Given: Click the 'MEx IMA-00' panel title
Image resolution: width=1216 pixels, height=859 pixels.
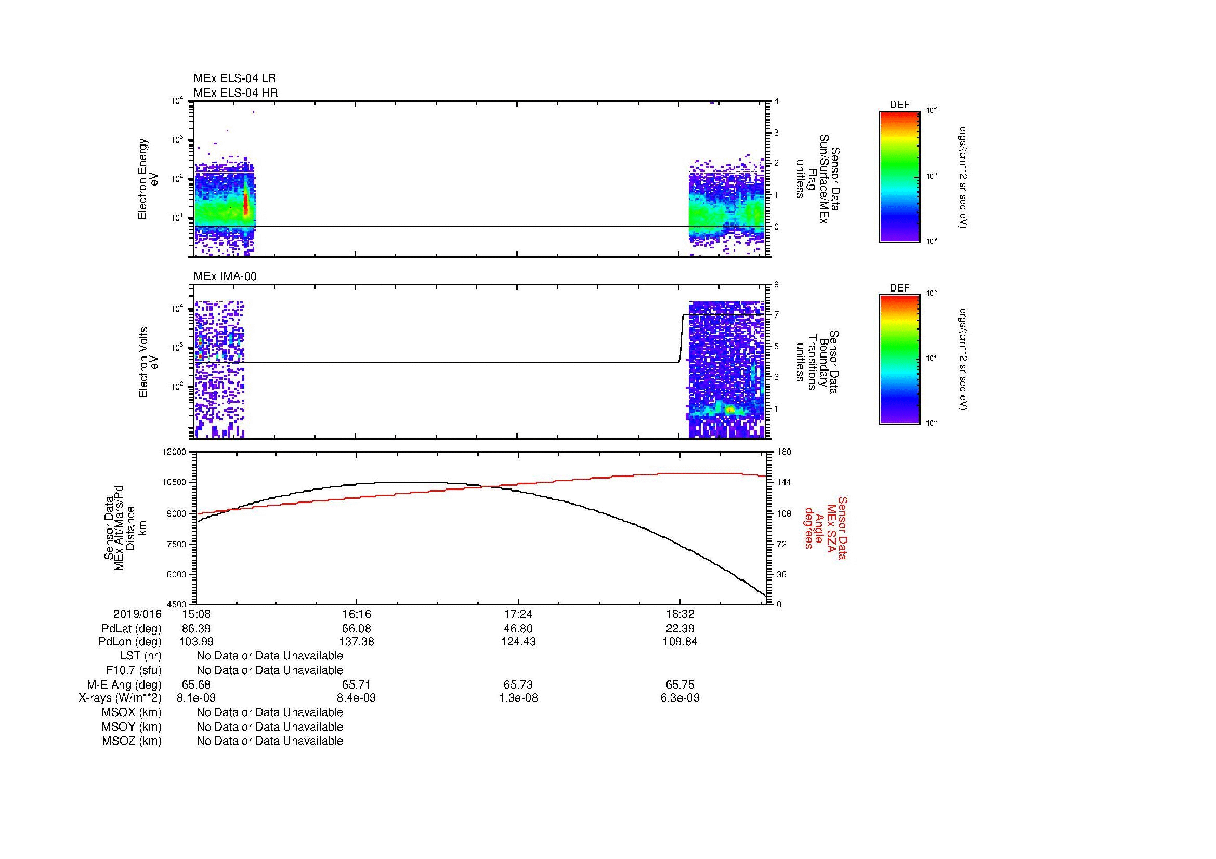Looking at the screenshot, I should pyautogui.click(x=225, y=276).
